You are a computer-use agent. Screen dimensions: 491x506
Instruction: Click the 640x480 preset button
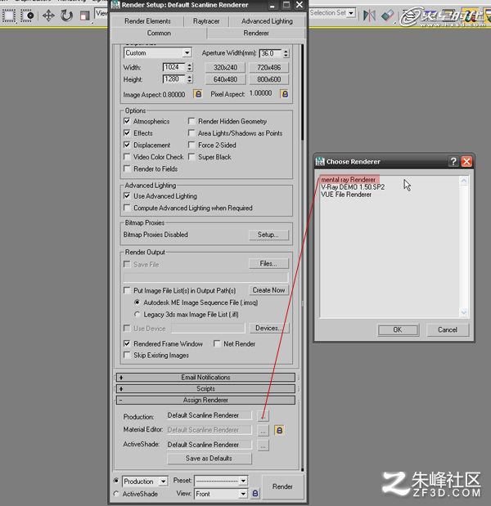point(225,79)
